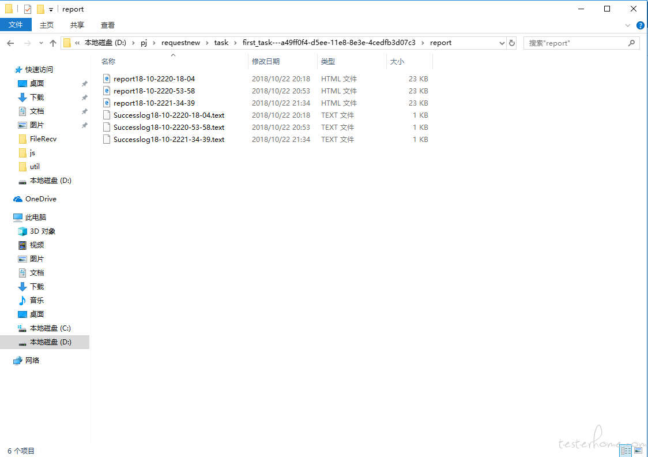This screenshot has height=457, width=648.
Task: Sort by 类型 column header
Action: coord(328,62)
